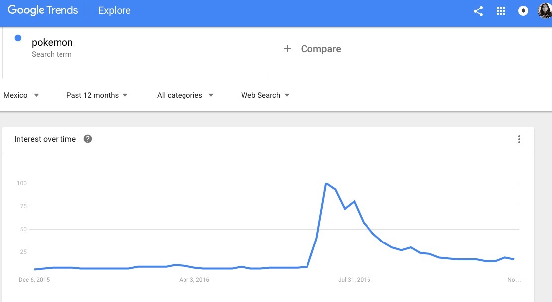
Task: Open the Web Search type dropdown
Action: tap(265, 95)
